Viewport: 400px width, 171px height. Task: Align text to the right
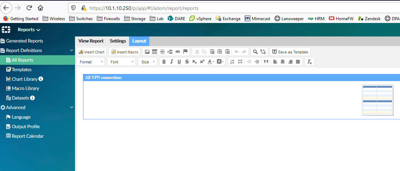[290, 62]
